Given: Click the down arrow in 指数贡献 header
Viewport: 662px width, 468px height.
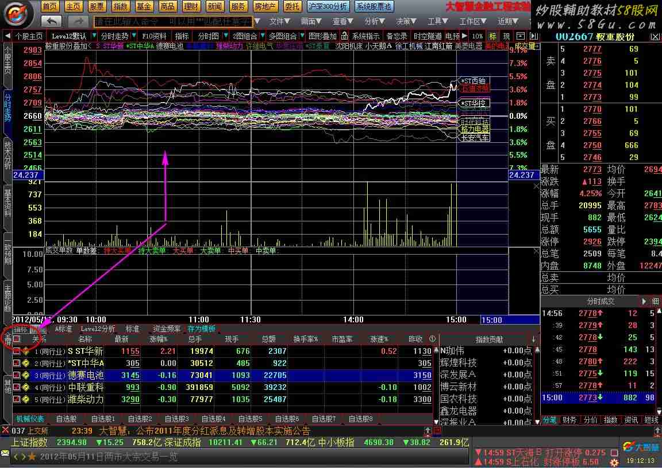Looking at the screenshot, I should click(534, 339).
